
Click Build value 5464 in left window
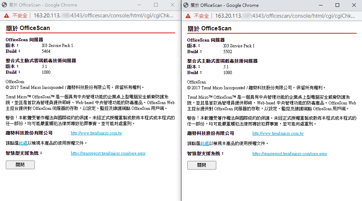tap(46, 51)
